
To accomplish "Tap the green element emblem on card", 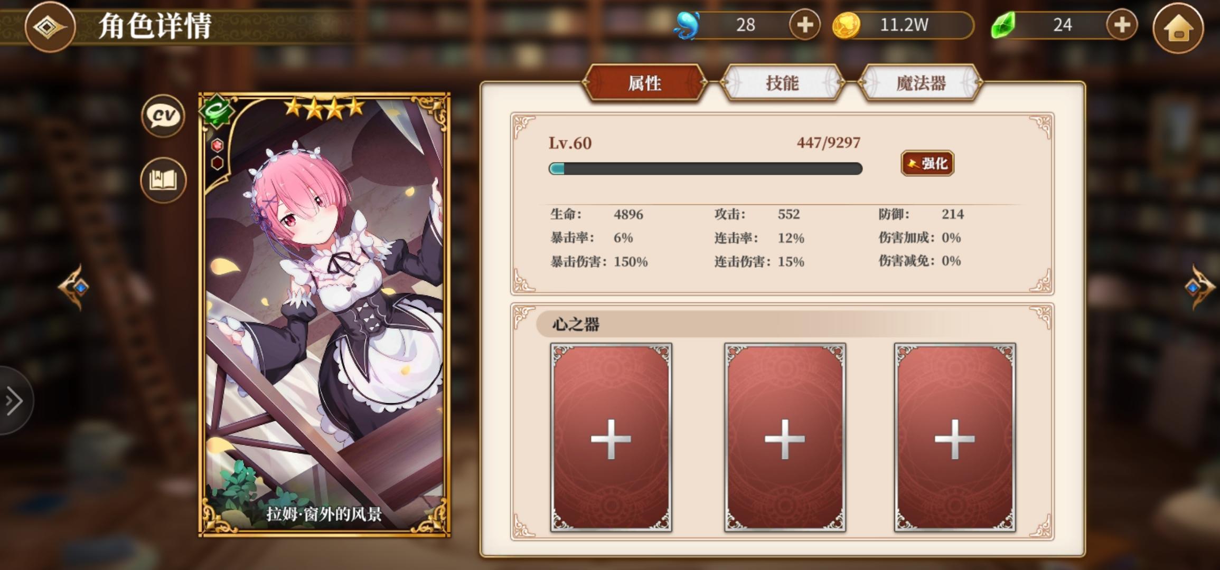I will click(217, 112).
